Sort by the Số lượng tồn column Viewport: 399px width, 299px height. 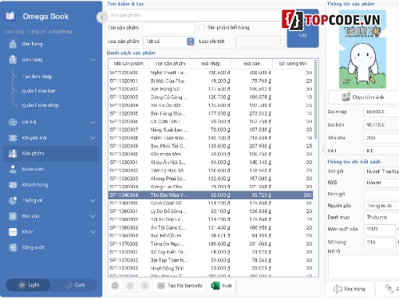click(292, 64)
